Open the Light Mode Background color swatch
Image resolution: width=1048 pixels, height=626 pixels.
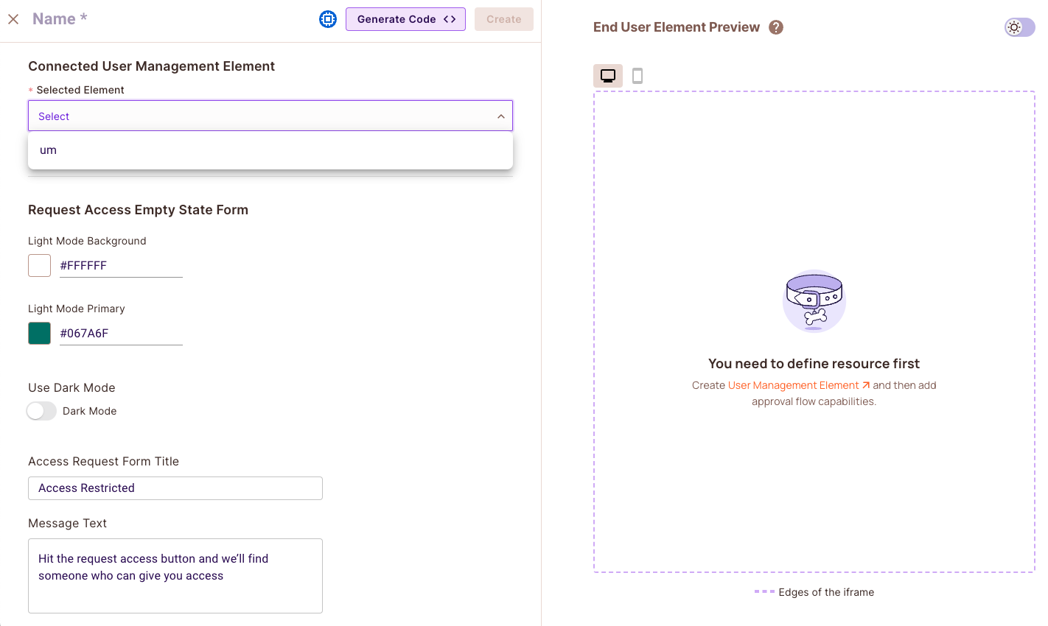[x=40, y=265]
